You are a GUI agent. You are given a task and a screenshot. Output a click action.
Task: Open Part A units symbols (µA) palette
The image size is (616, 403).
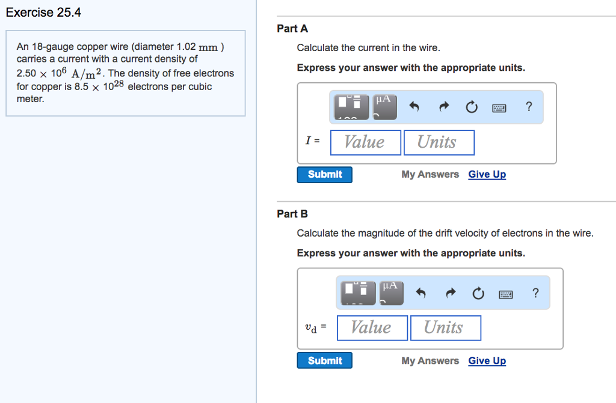coord(384,107)
